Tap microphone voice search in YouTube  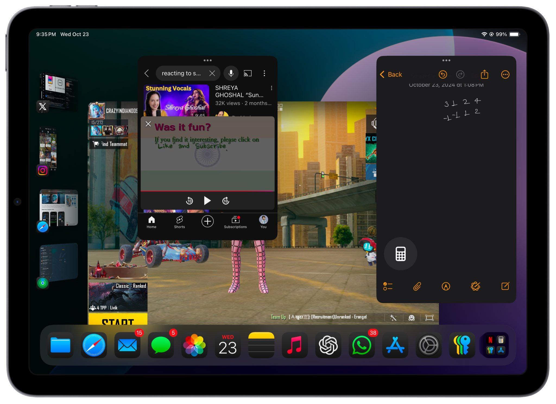coord(231,73)
